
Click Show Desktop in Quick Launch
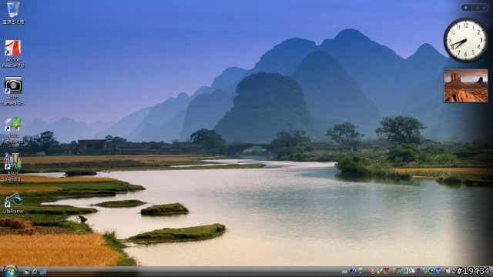[26, 272]
